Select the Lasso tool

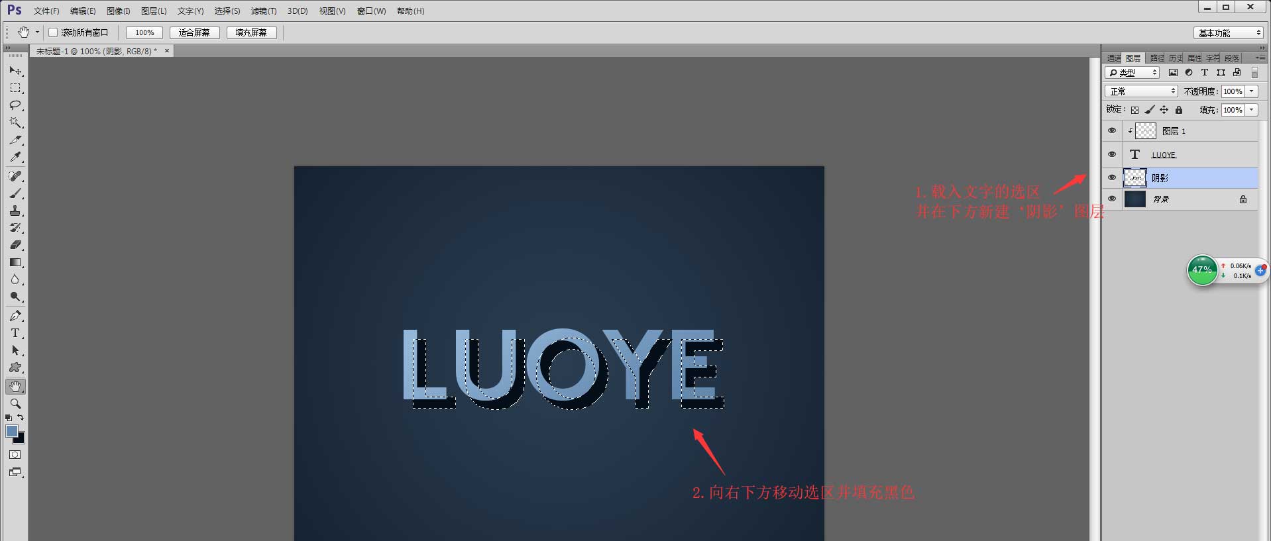[x=15, y=105]
